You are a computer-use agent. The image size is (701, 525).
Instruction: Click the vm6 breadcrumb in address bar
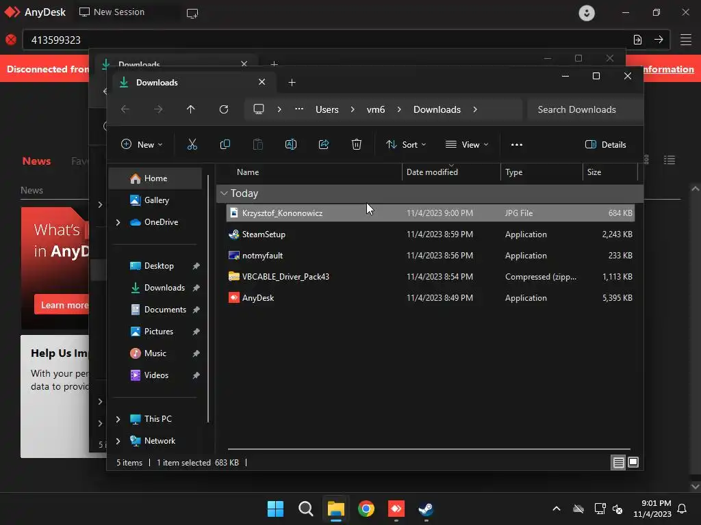click(x=376, y=109)
